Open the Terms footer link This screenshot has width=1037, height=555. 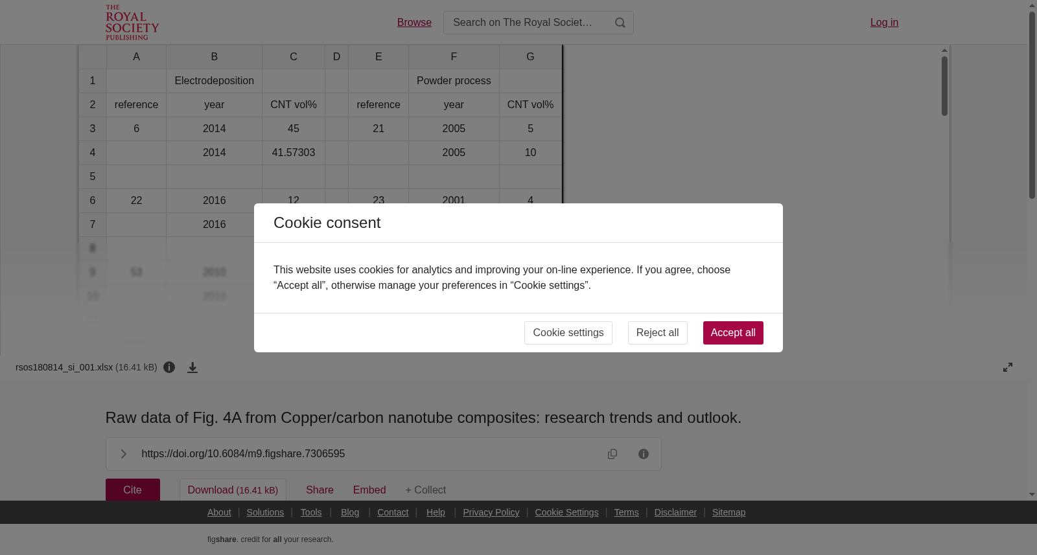tap(626, 512)
